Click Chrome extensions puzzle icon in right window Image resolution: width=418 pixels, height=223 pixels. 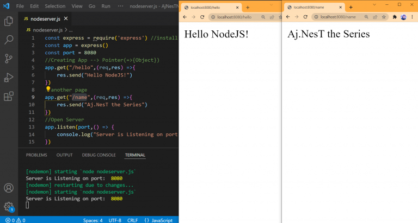pyautogui.click(x=394, y=17)
